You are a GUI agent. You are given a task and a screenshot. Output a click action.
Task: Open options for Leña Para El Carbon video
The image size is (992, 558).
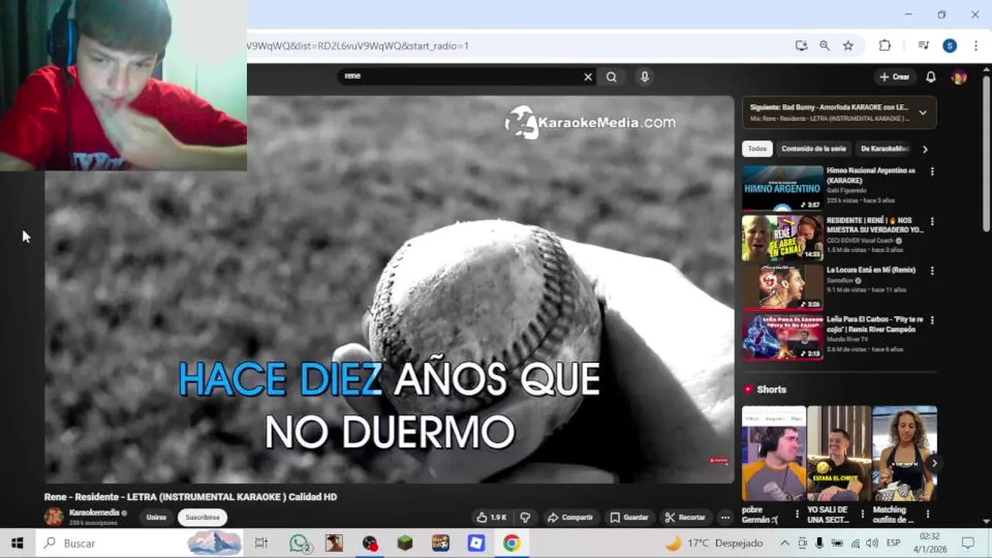pos(932,320)
